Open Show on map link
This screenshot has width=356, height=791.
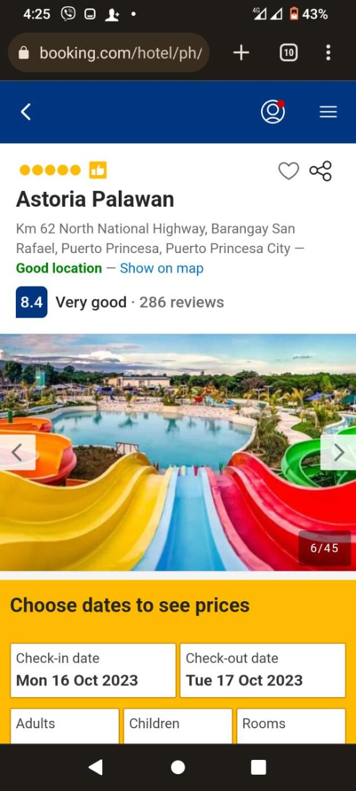tap(162, 268)
